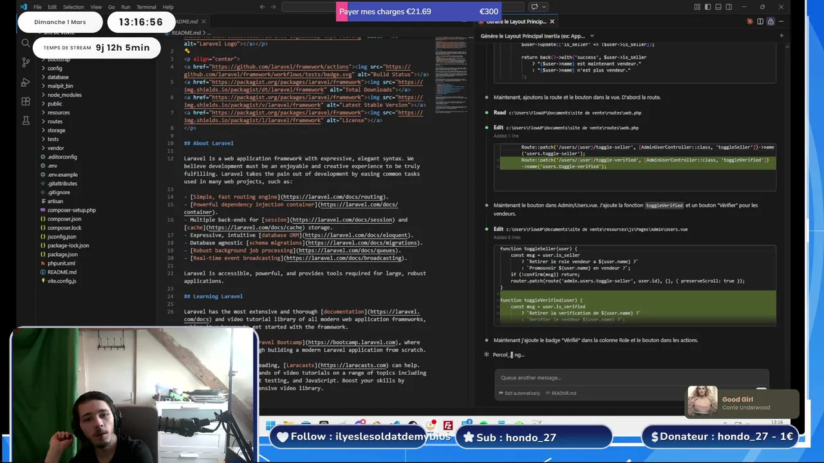824x463 pixels.
Task: Split the editor on the right
Action: (x=760, y=21)
